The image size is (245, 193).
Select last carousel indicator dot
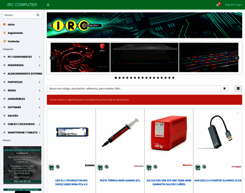click(173, 78)
